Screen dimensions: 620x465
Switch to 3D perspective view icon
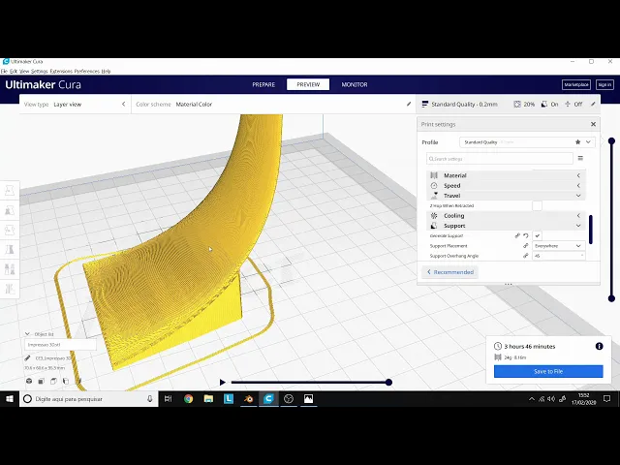[29, 381]
